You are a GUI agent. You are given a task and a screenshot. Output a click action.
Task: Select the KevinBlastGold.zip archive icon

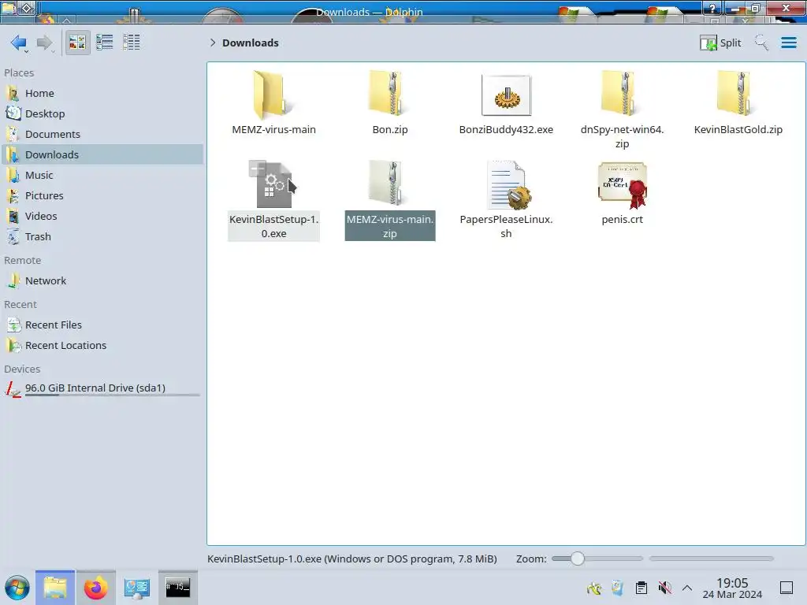coord(738,94)
